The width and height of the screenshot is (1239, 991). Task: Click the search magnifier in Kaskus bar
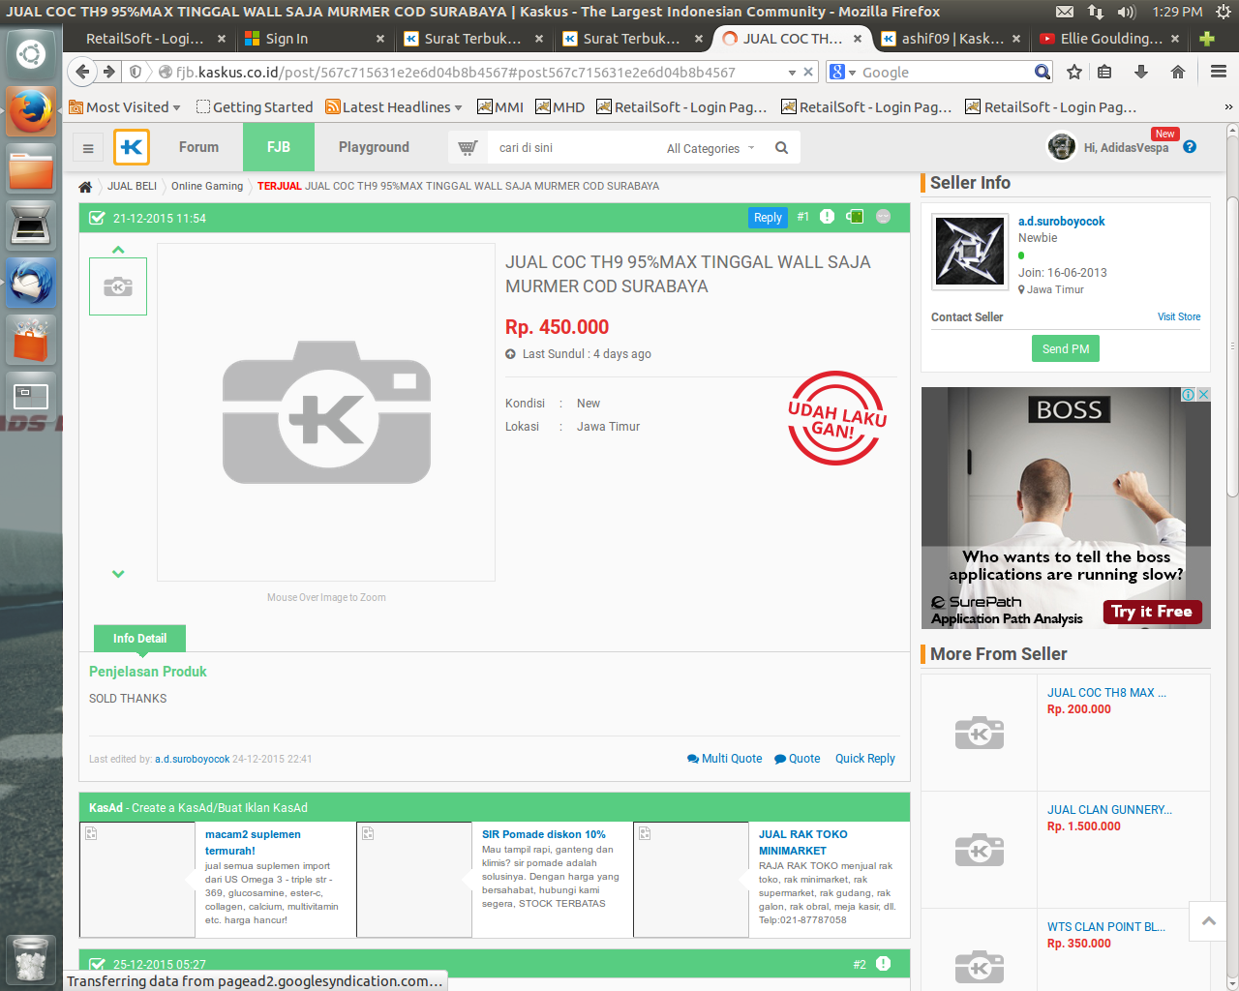pyautogui.click(x=781, y=148)
